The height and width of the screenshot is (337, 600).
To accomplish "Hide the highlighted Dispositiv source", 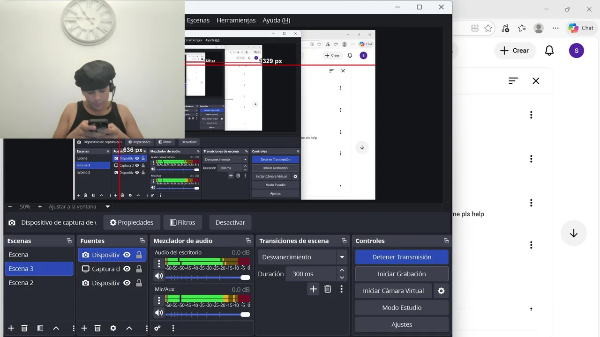I will pos(127,255).
